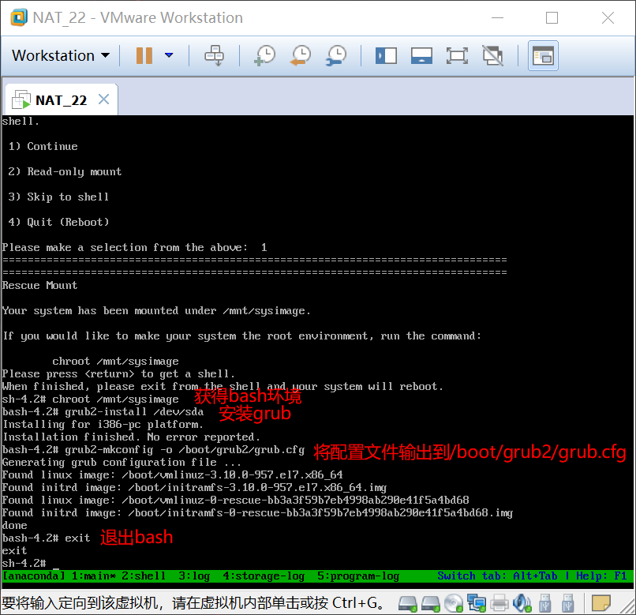This screenshot has width=636, height=615.
Task: Close the NAT_22 tab
Action: pyautogui.click(x=104, y=99)
